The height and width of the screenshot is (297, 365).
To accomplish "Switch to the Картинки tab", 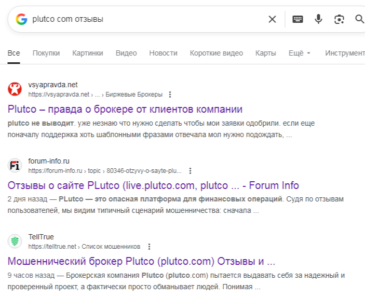I will (88, 53).
